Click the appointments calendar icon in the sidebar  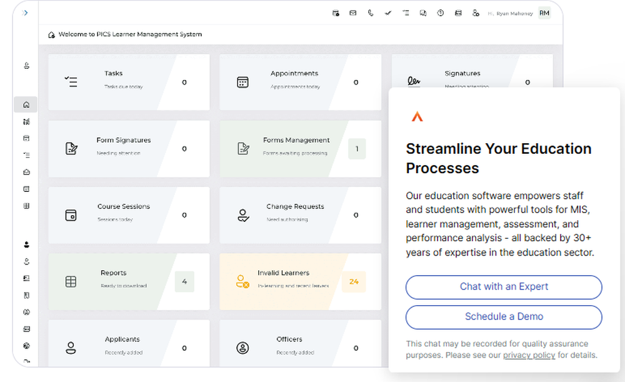[26, 138]
